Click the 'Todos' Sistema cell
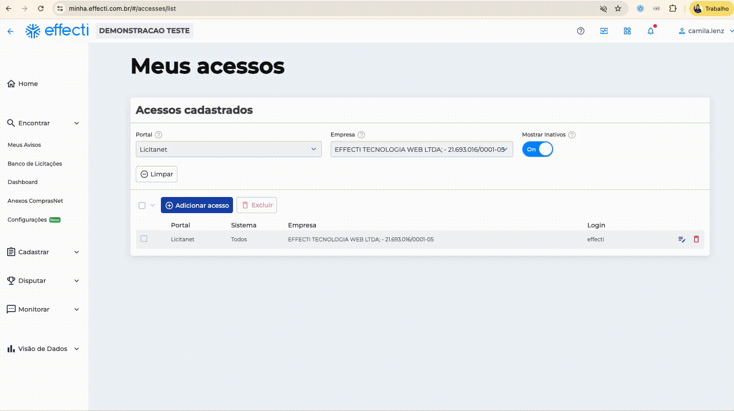This screenshot has width=734, height=411. (239, 240)
